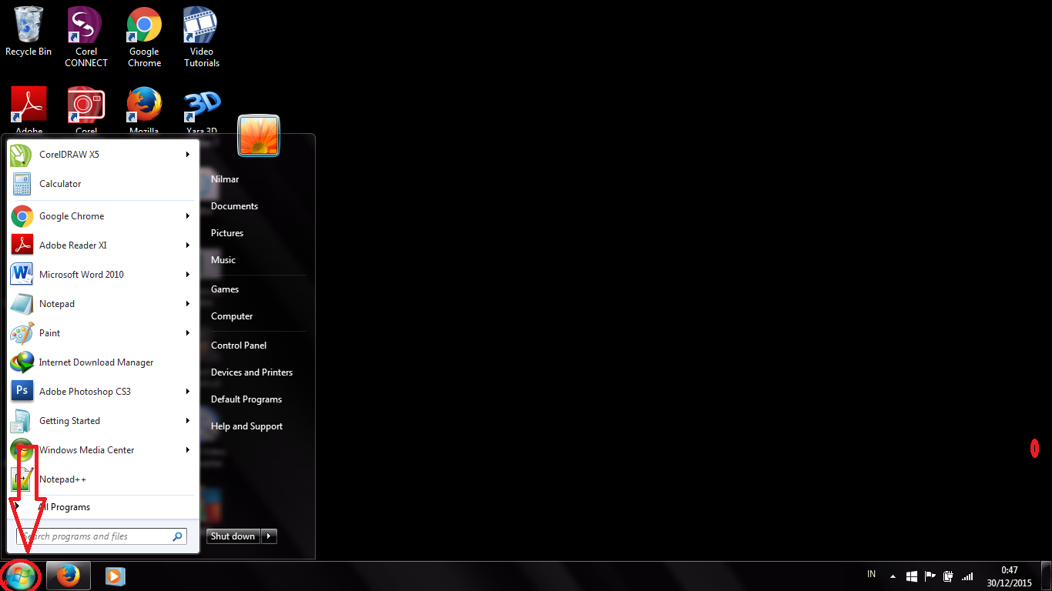The image size is (1052, 591).
Task: Select the Corel CONNECT desktop shortcut
Action: click(86, 37)
